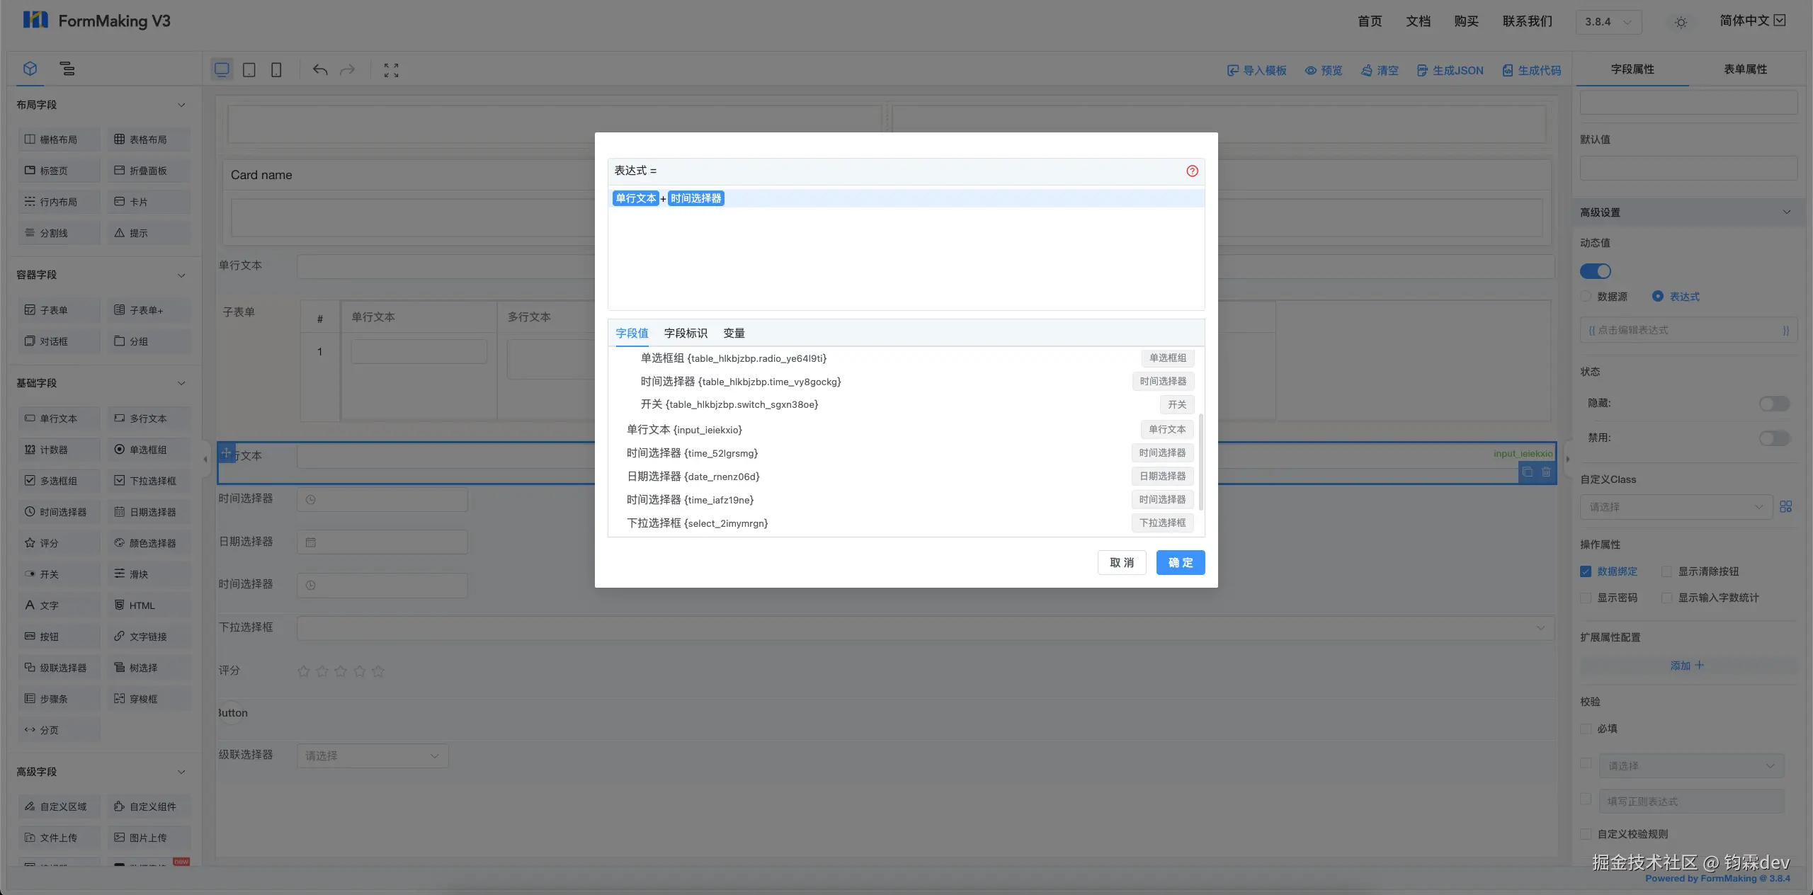Image resolution: width=1813 pixels, height=895 pixels.
Task: Open the 3.8.4 version dropdown
Action: coord(1608,22)
